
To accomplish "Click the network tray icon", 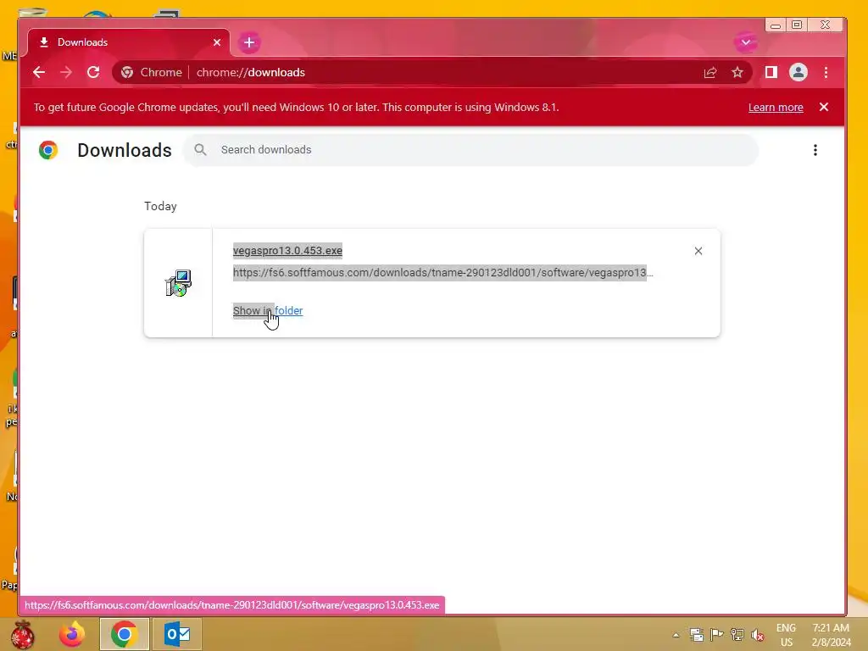I will coord(737,634).
